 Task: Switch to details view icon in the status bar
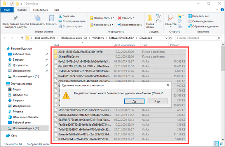216,144
